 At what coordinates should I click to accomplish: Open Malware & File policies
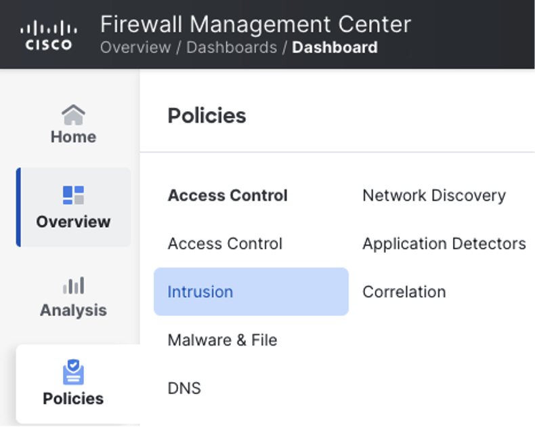(222, 340)
